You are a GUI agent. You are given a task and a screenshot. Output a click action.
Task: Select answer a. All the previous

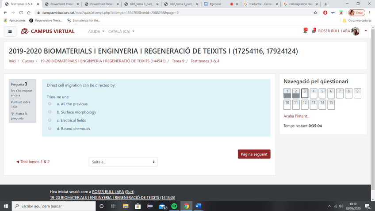(50, 104)
